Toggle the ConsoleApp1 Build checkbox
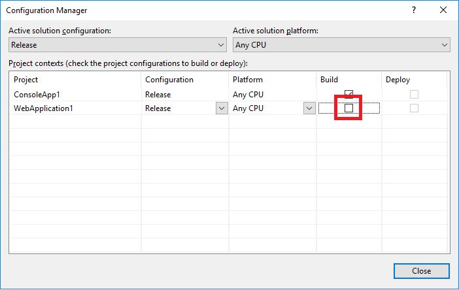The image size is (459, 290). click(348, 93)
